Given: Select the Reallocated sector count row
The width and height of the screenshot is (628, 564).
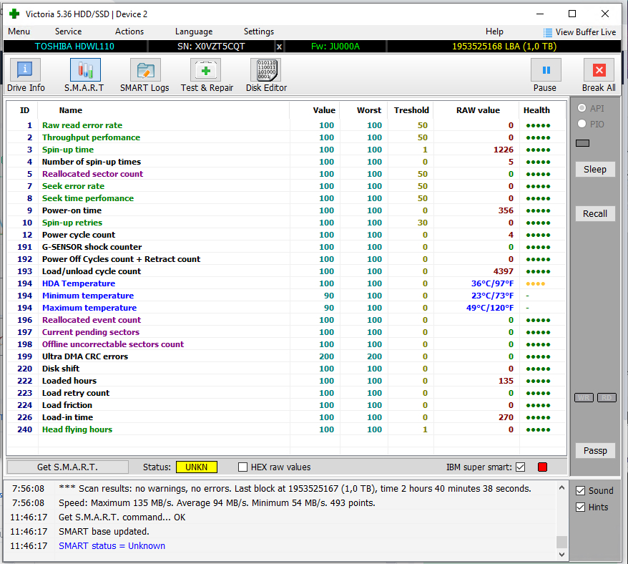Looking at the screenshot, I should [286, 174].
